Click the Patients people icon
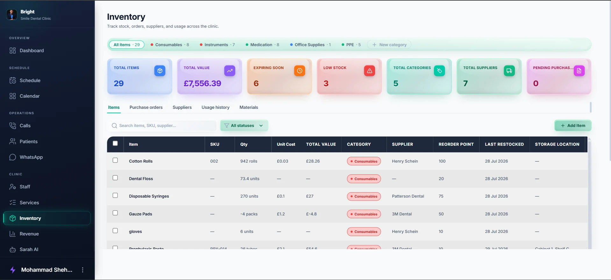This screenshot has height=280, width=611. tap(13, 142)
